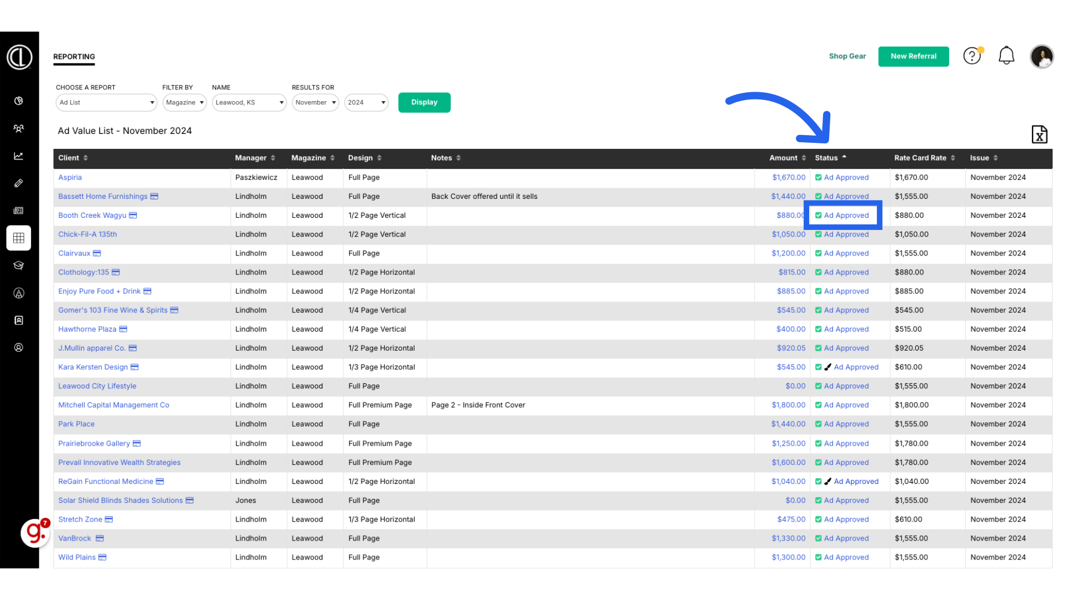This screenshot has height=600, width=1067.
Task: Click the card icon beside Hawthorne Plaza
Action: 123,329
